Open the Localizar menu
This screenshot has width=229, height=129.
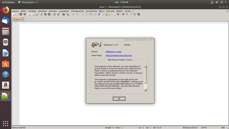point(32,11)
